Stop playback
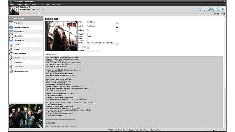The width and height of the screenshot is (235, 132). pyautogui.click(x=209, y=9)
